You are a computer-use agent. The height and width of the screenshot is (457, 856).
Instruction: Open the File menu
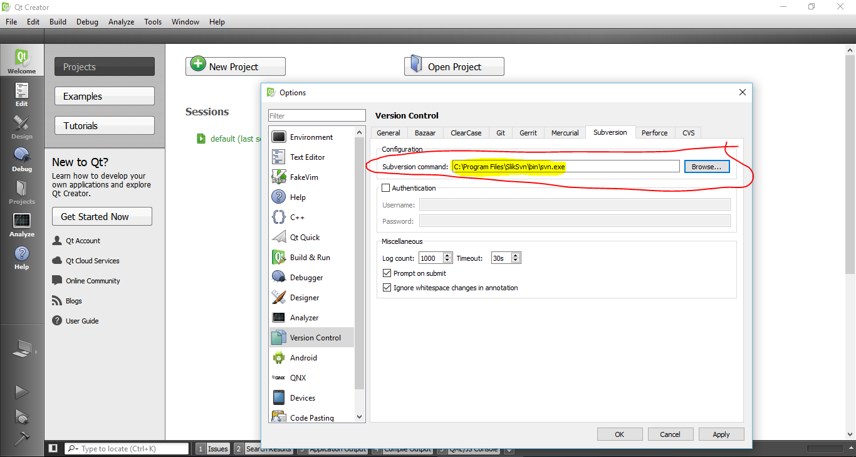[x=11, y=21]
